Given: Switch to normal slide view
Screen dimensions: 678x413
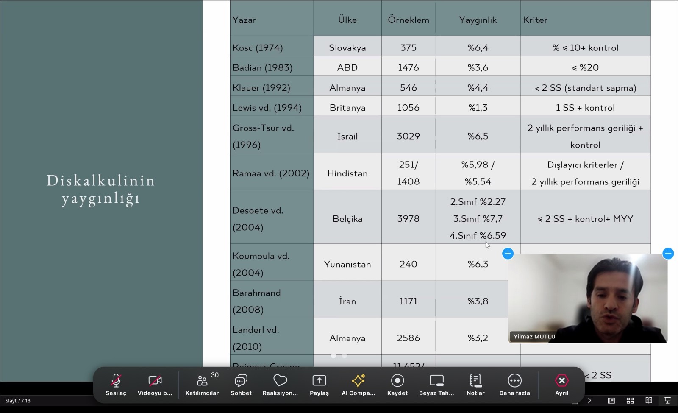Looking at the screenshot, I should 611,401.
